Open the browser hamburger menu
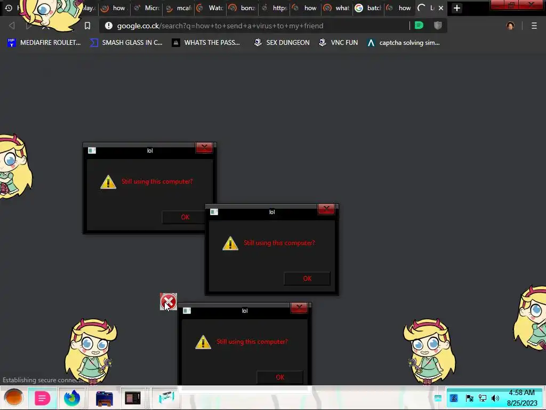Image resolution: width=546 pixels, height=410 pixels. point(534,26)
